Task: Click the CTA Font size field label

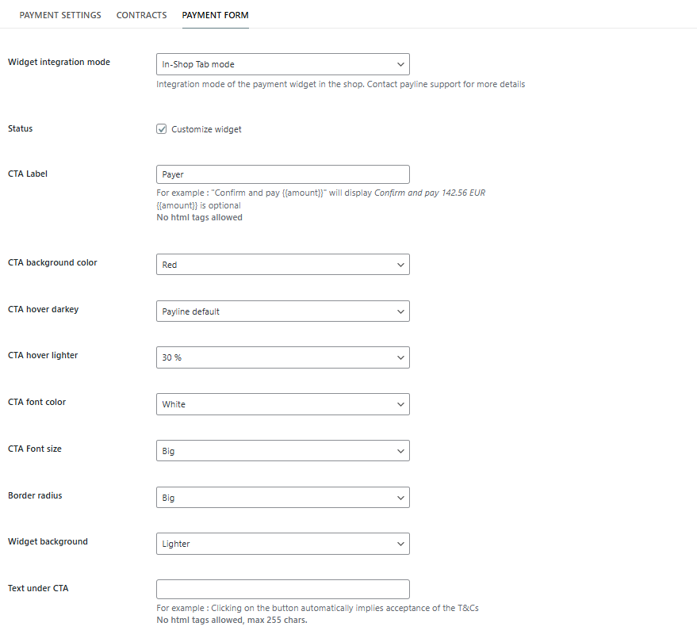Action: (x=35, y=449)
